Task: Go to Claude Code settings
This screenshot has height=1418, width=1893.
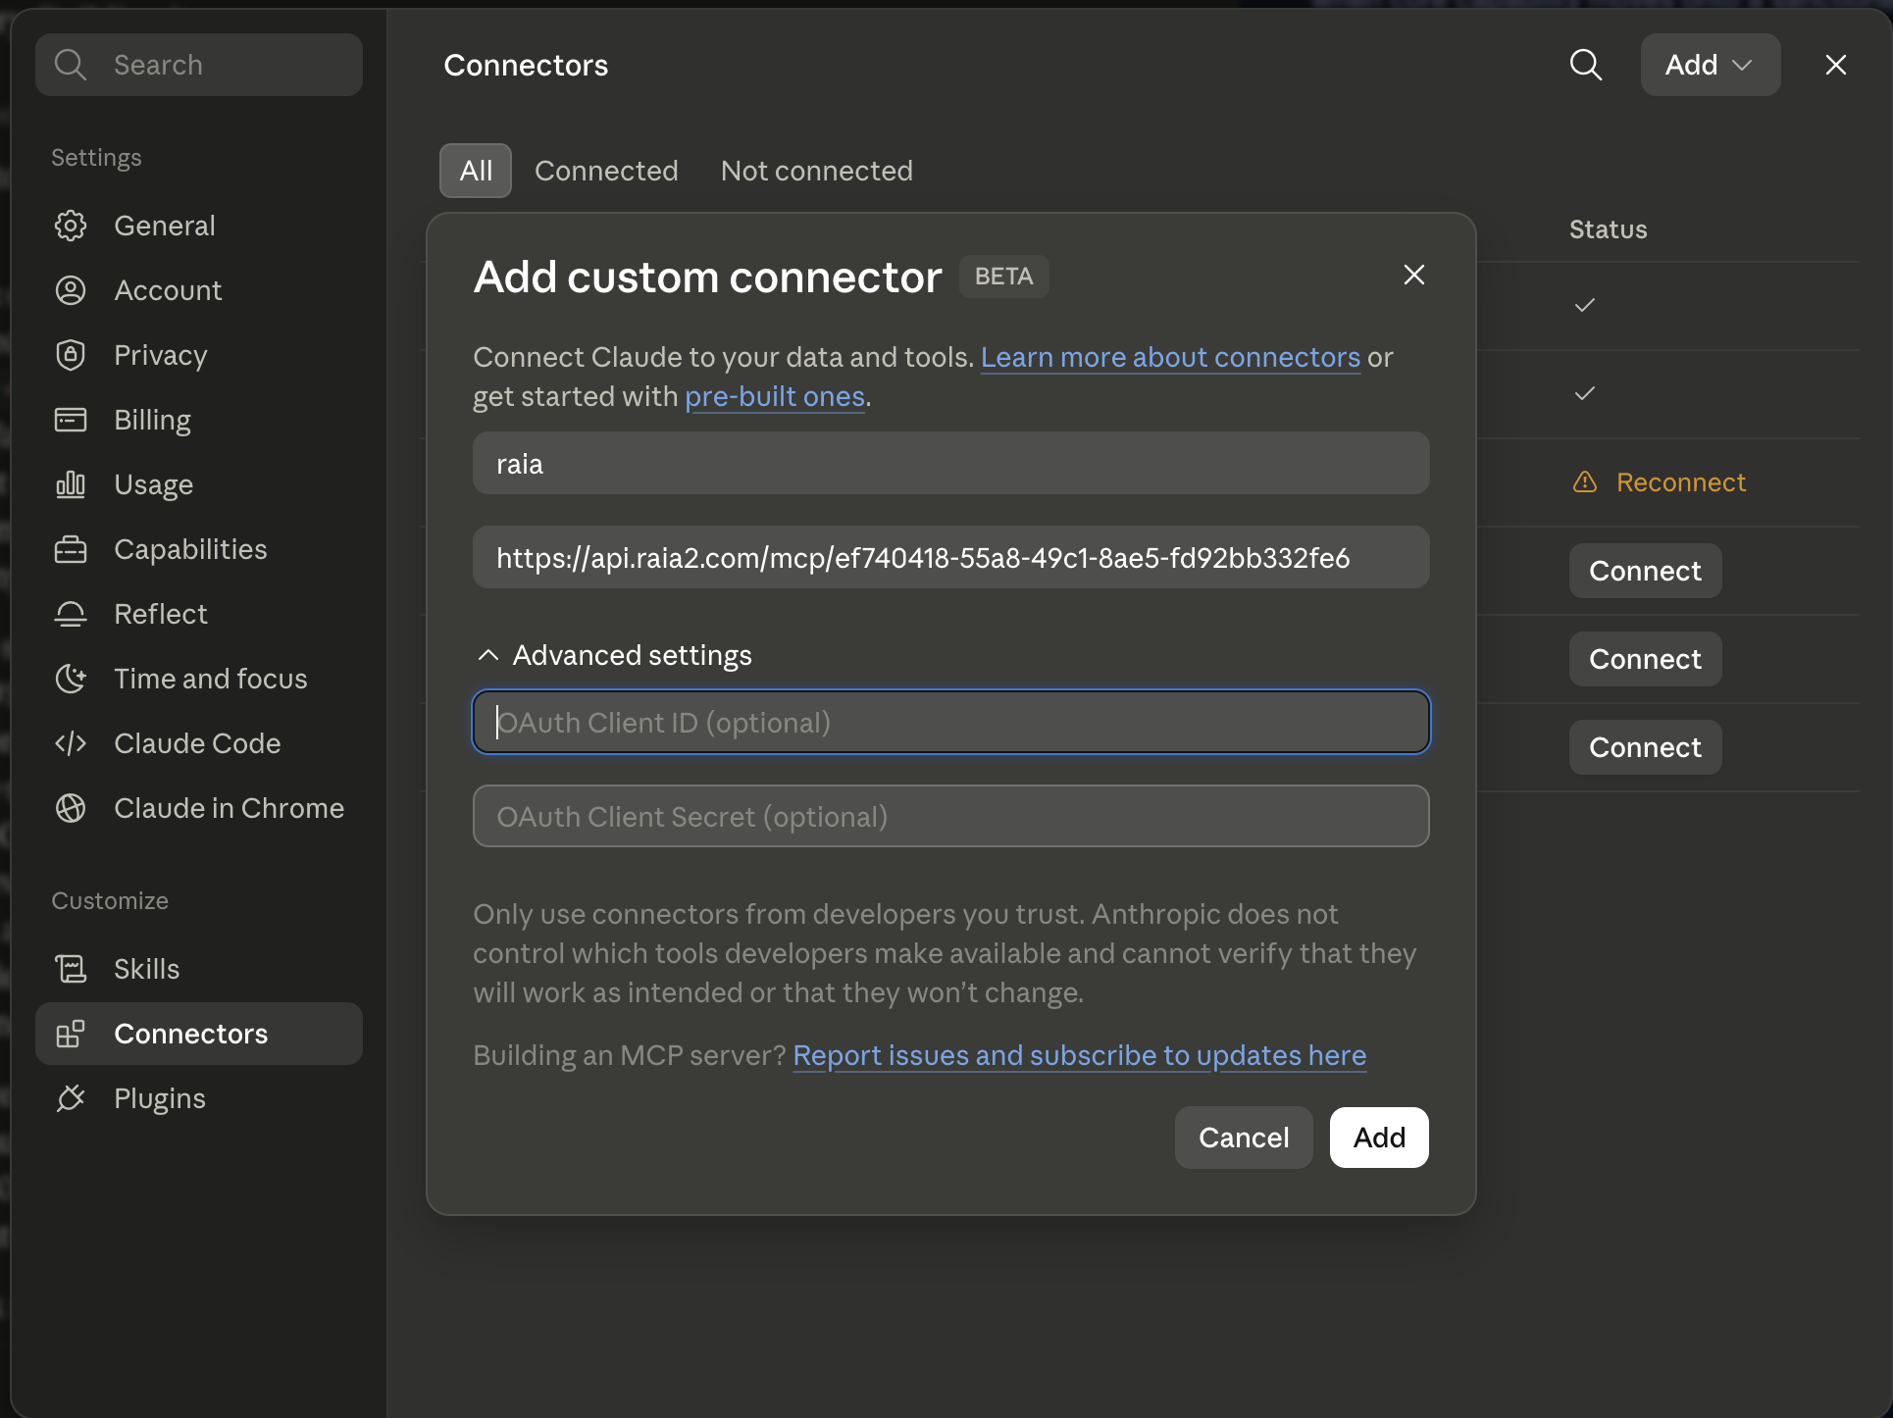Action: 199,743
